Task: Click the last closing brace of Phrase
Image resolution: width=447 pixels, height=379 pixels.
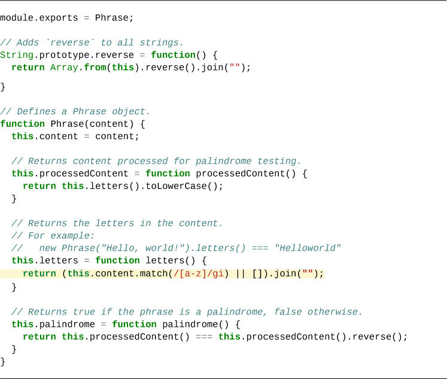Action: tap(2, 361)
